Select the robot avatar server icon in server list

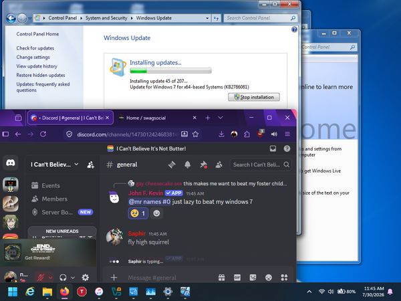tap(11, 185)
